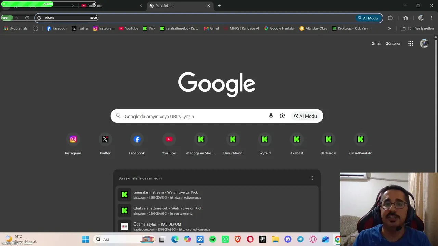Open Discord from the taskbar

pos(288,239)
